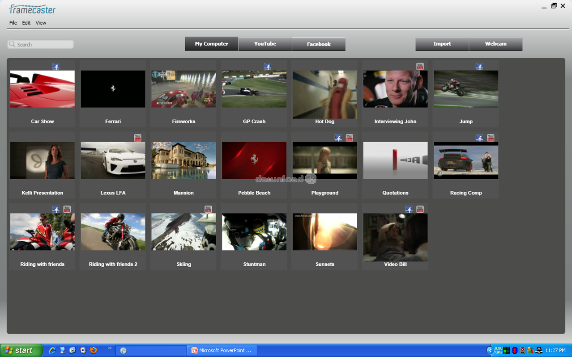Click the CPU GHz indicator in the tray
Viewport: 572px width, 357px height.
tap(499, 350)
